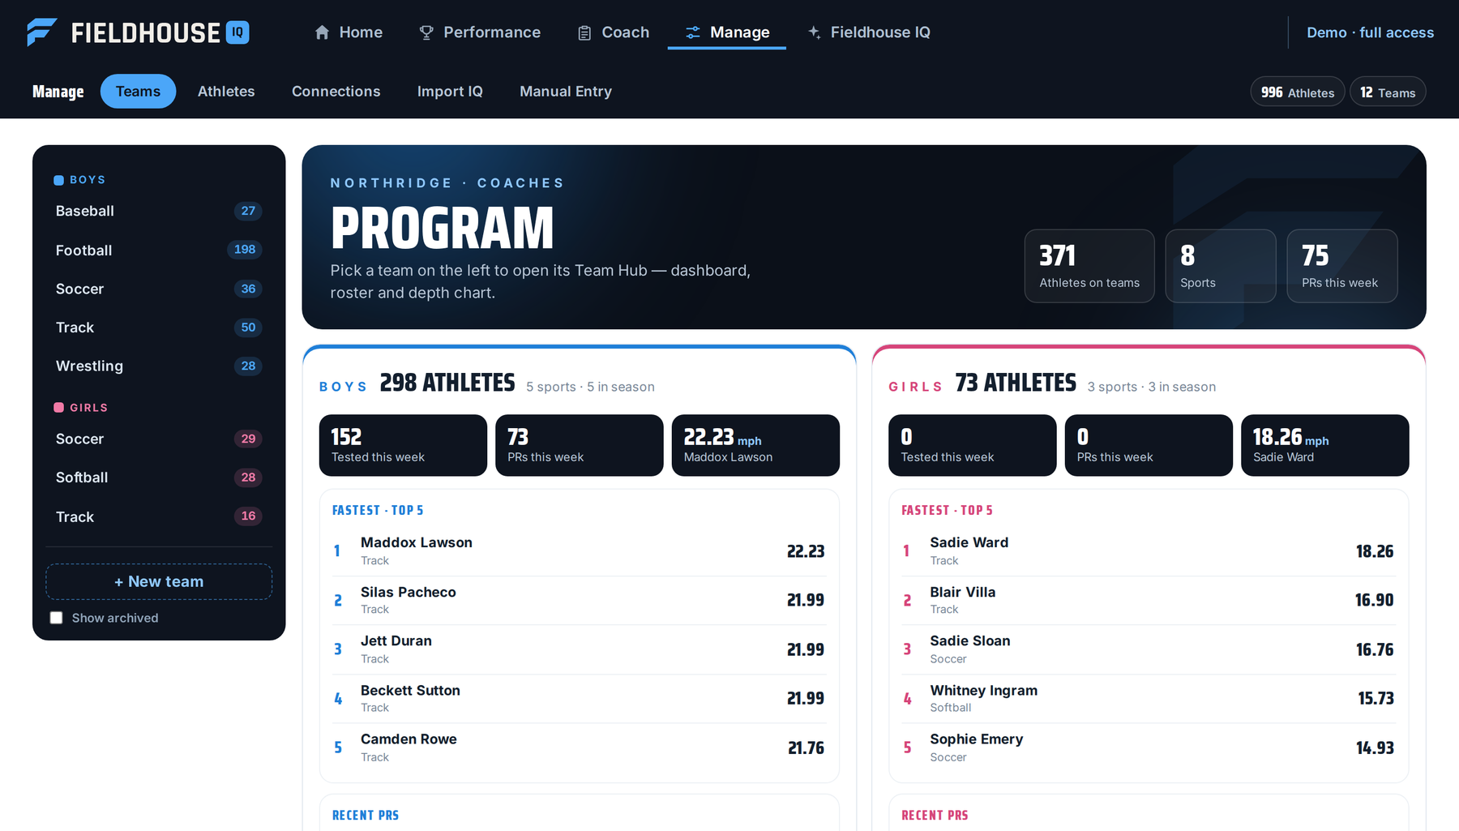This screenshot has height=831, width=1459.
Task: Click the girls 73 Athletes heading
Action: coord(1016,383)
